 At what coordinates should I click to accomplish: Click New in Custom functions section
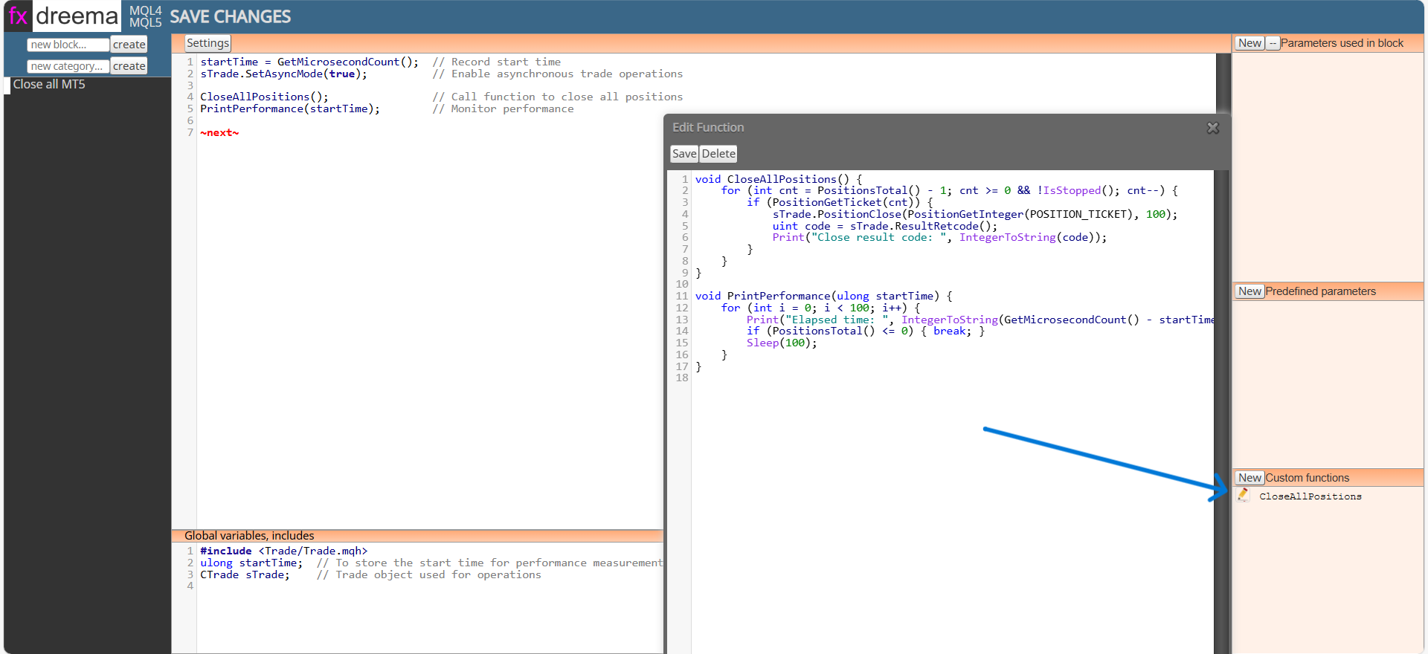pyautogui.click(x=1249, y=478)
